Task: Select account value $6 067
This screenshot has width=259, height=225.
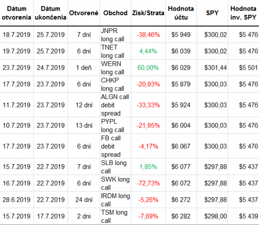Action: click(x=181, y=146)
